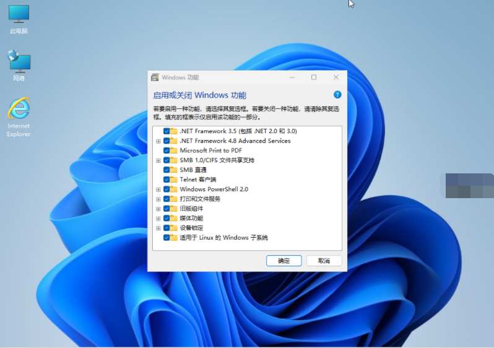Viewport: 494px width, 348px height.
Task: Toggle the 打印和文件服务 checkbox
Action: [x=167, y=199]
